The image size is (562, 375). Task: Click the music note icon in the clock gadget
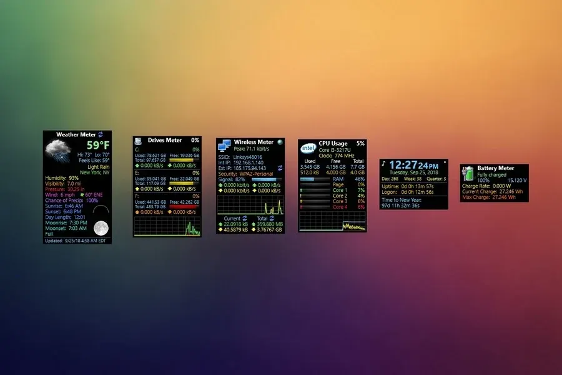383,164
